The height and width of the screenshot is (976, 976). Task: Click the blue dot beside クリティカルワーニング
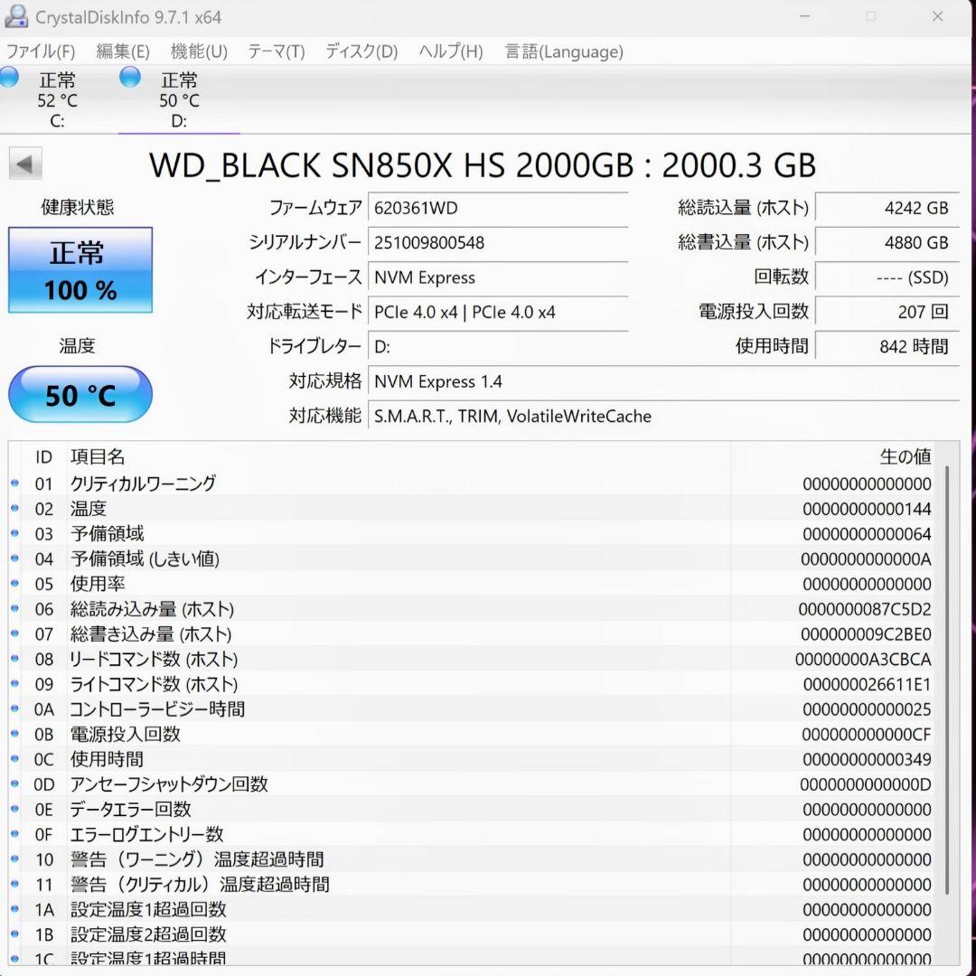tap(14, 483)
